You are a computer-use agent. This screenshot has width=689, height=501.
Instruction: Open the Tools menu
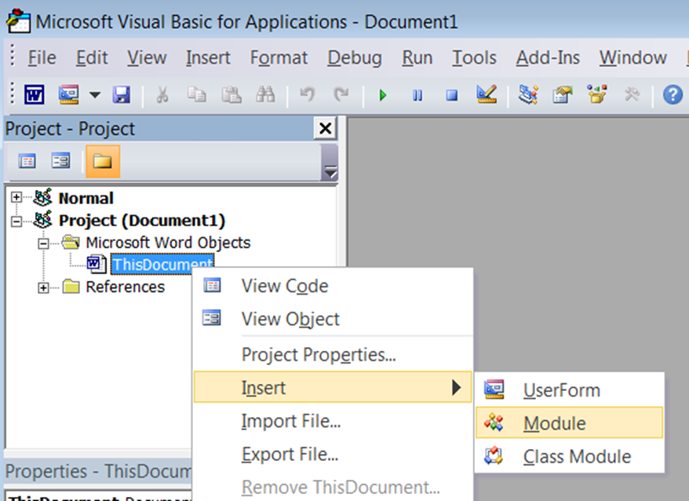pos(474,57)
